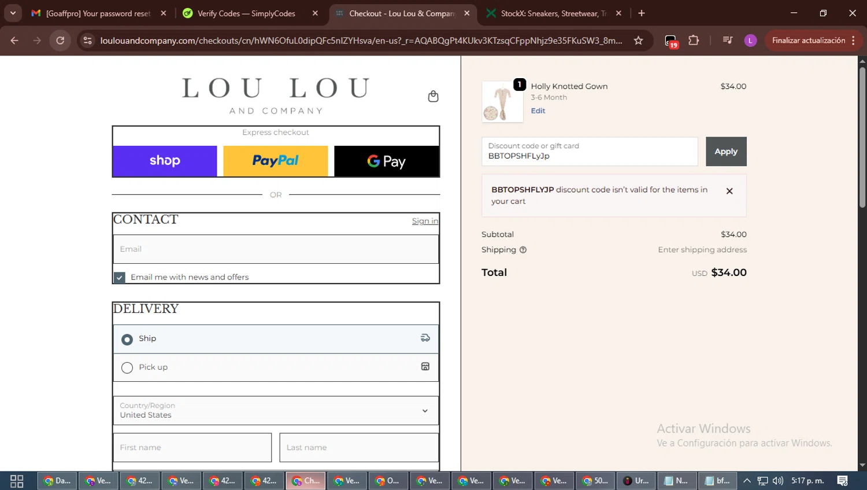This screenshot has width=867, height=490.
Task: Open the O... Chrome taskbar window
Action: pyautogui.click(x=388, y=481)
